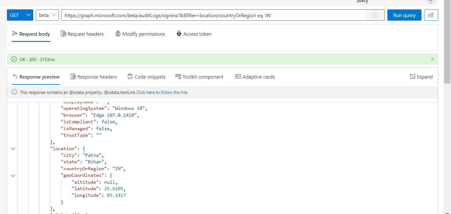Open the Modify permissions tab
This screenshot has height=214, width=451.
(x=140, y=34)
